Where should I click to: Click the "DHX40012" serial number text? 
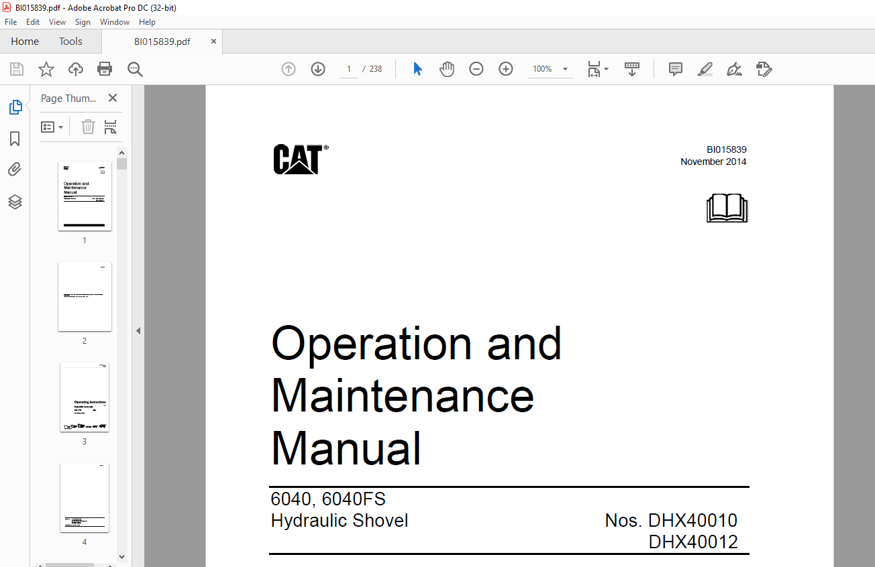click(693, 542)
